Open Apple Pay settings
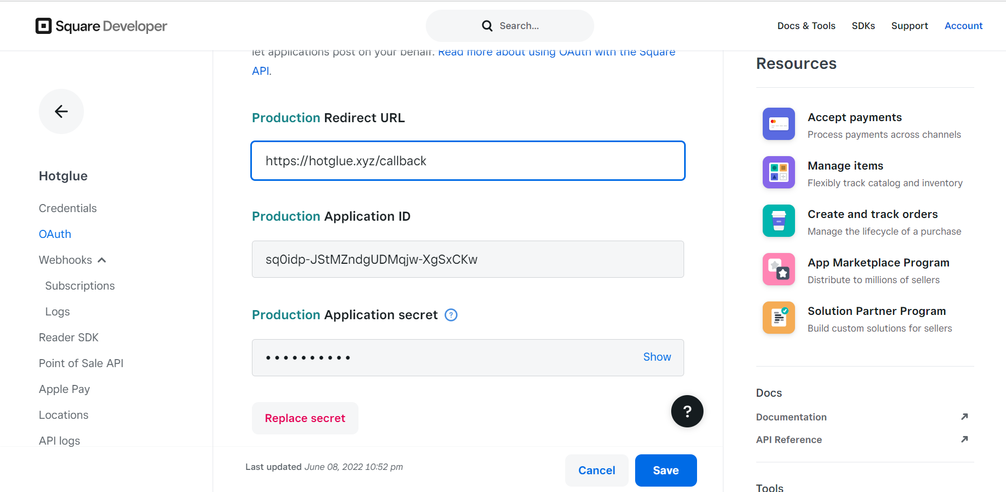The width and height of the screenshot is (1006, 492). pyautogui.click(x=64, y=389)
